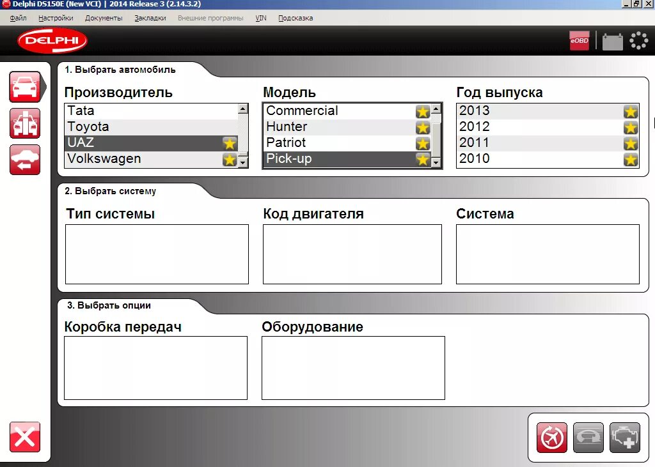Viewport: 655px width, 467px height.
Task: Minimize the Delphi DS150E window
Action: (x=626, y=4)
